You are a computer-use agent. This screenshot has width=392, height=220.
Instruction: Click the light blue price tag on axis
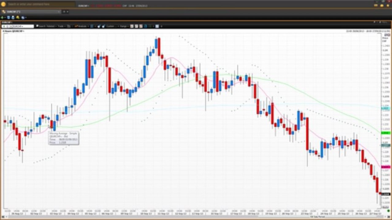pyautogui.click(x=385, y=108)
